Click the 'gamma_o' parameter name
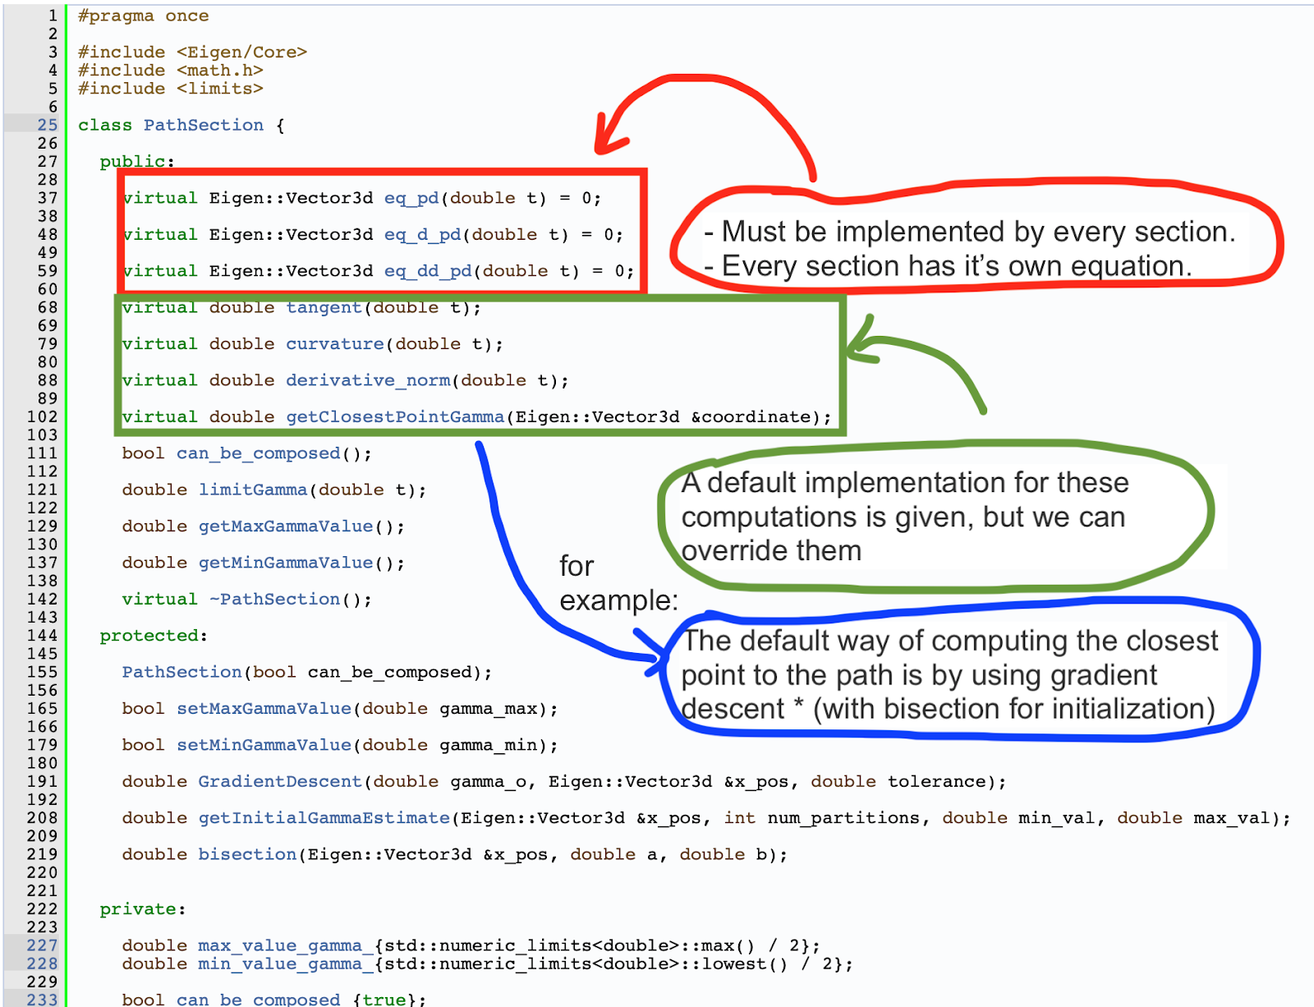This screenshot has height=1007, width=1314. 488,781
